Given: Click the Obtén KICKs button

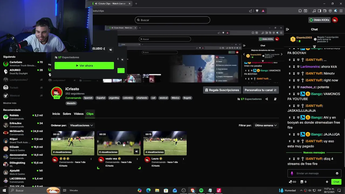Looking at the screenshot, I should tap(319, 20).
